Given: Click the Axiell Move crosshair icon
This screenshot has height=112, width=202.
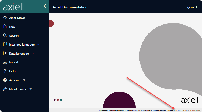Looking at the screenshot, I should click(x=5, y=18).
